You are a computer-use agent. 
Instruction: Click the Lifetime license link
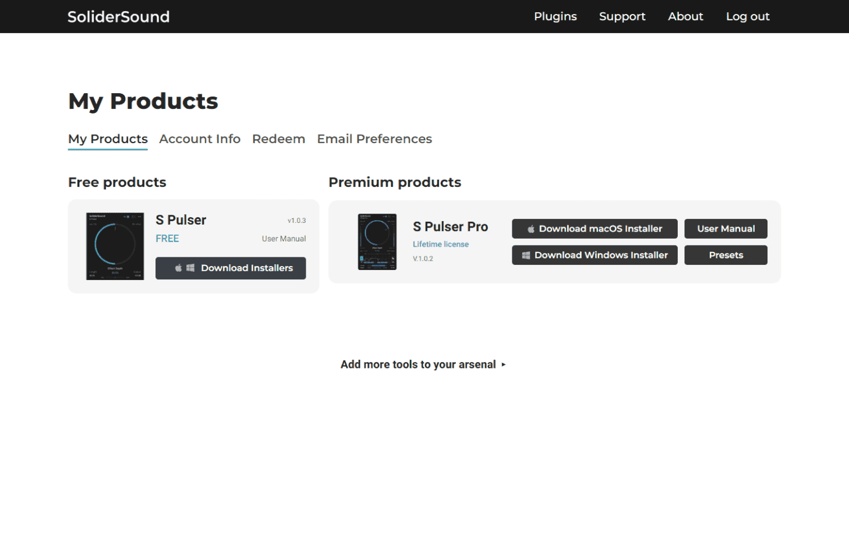[441, 244]
